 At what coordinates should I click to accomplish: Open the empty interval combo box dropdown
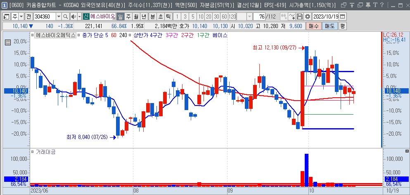pos(250,17)
